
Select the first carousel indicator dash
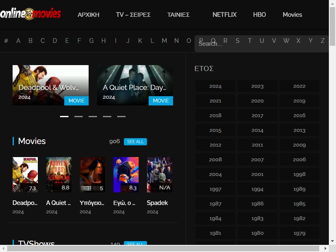point(64,116)
